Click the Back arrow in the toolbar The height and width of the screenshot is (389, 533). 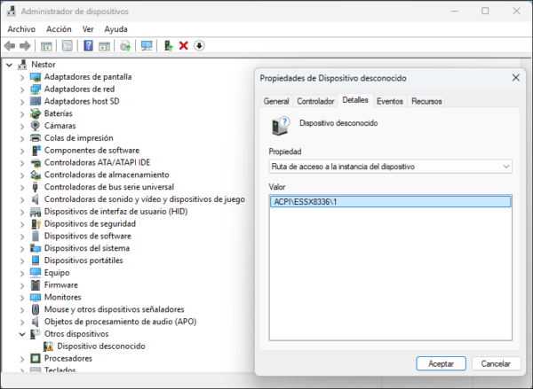coord(10,46)
